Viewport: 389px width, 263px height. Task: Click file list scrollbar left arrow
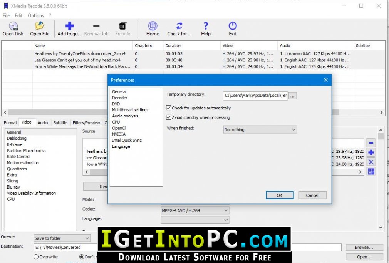point(5,112)
